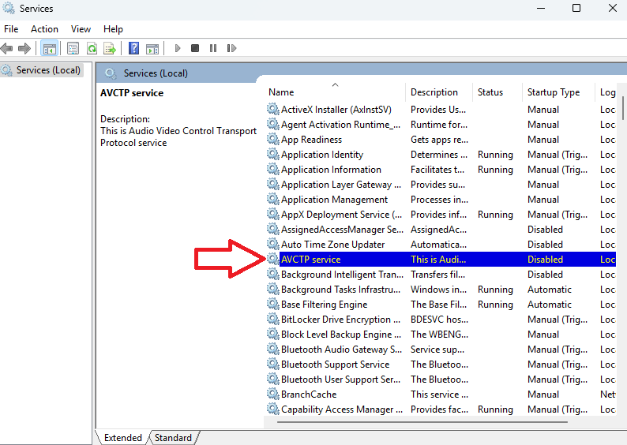Select the Bluetooth Support Service row

click(335, 365)
